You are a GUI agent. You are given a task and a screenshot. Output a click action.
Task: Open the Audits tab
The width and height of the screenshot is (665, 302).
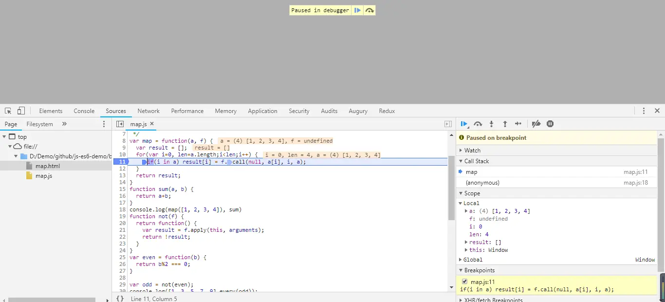click(x=329, y=111)
